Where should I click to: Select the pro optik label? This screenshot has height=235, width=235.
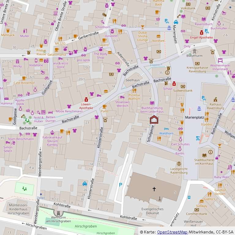pyautogui.click(x=84, y=60)
